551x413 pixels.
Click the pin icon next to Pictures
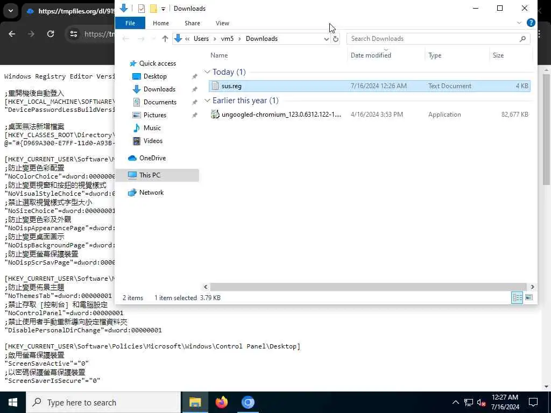(x=194, y=115)
